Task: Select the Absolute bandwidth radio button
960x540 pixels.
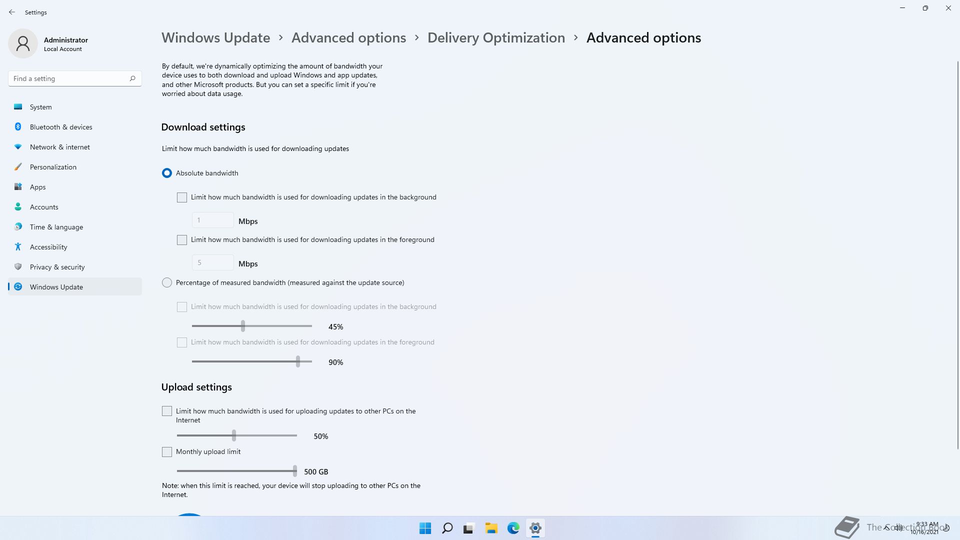Action: pyautogui.click(x=167, y=173)
